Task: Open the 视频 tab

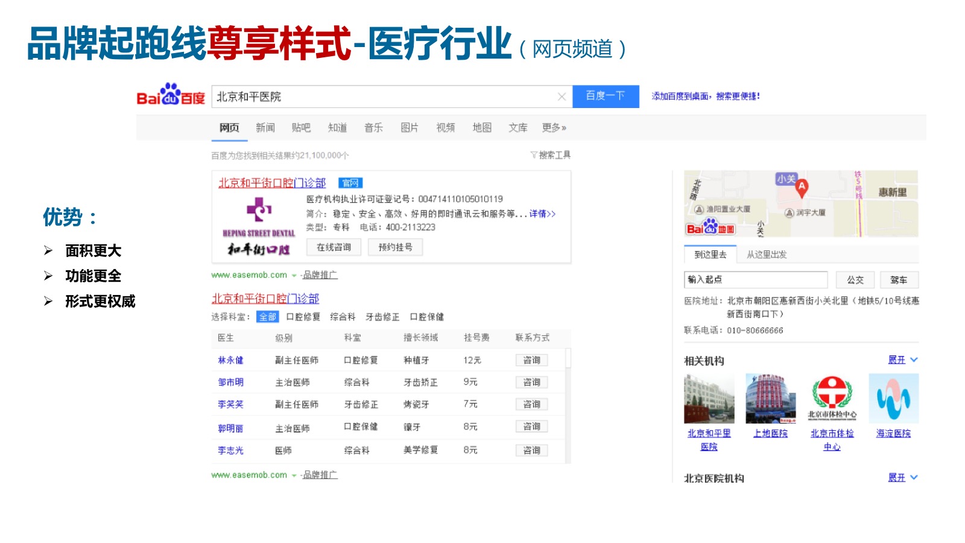Action: 446,127
